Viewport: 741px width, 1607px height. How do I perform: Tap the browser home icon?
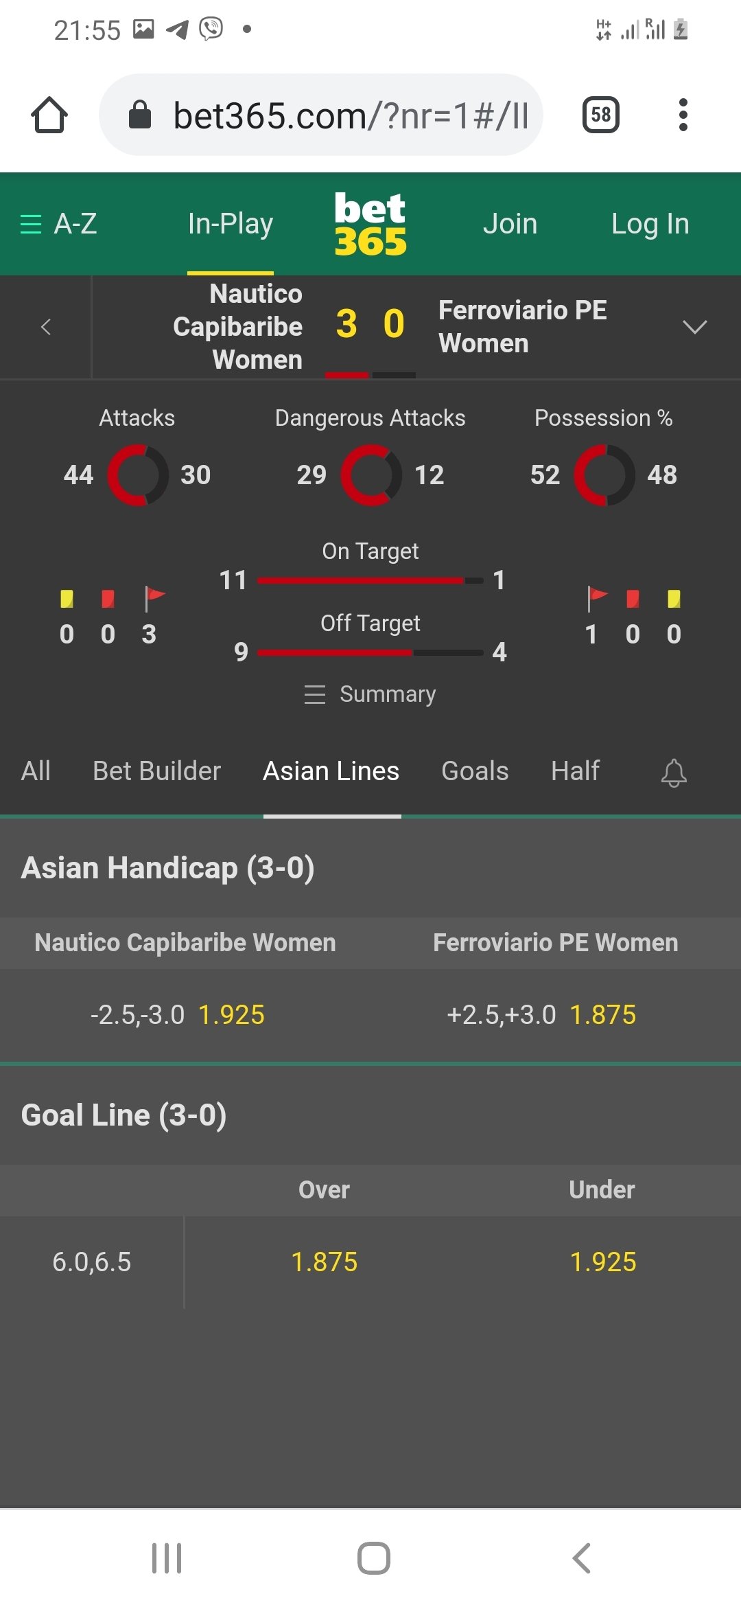49,115
